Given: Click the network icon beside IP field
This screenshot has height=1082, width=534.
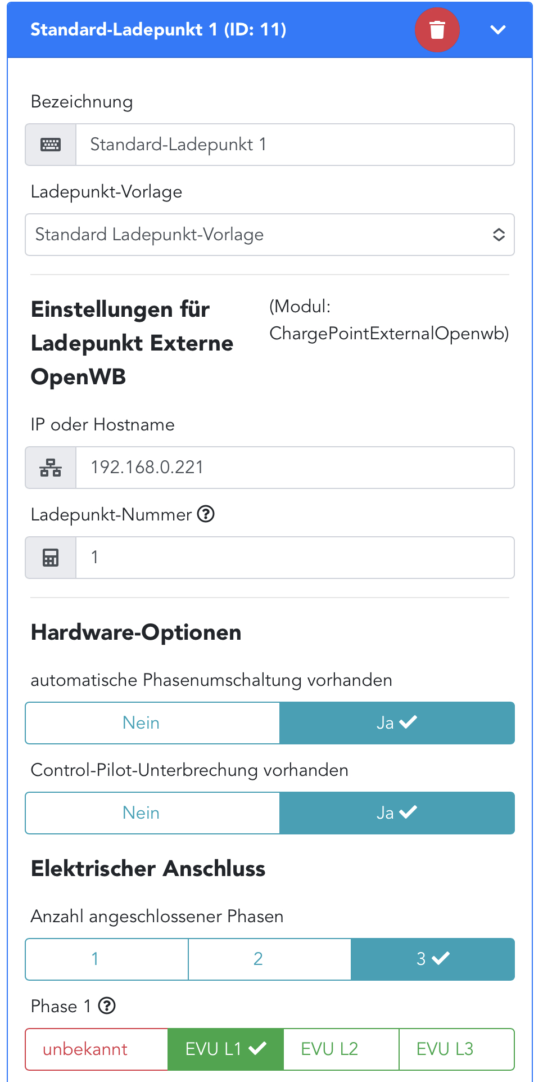Looking at the screenshot, I should click(x=51, y=468).
